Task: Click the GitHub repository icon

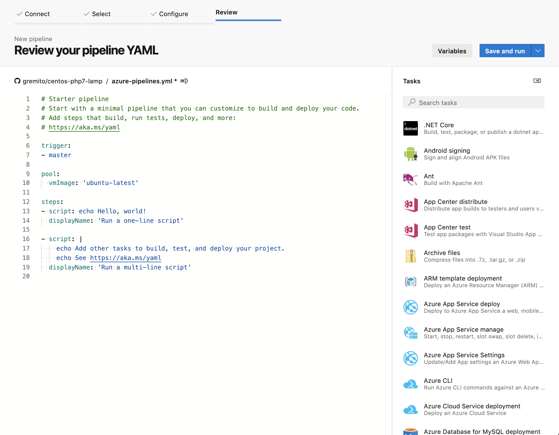Action: coord(18,81)
